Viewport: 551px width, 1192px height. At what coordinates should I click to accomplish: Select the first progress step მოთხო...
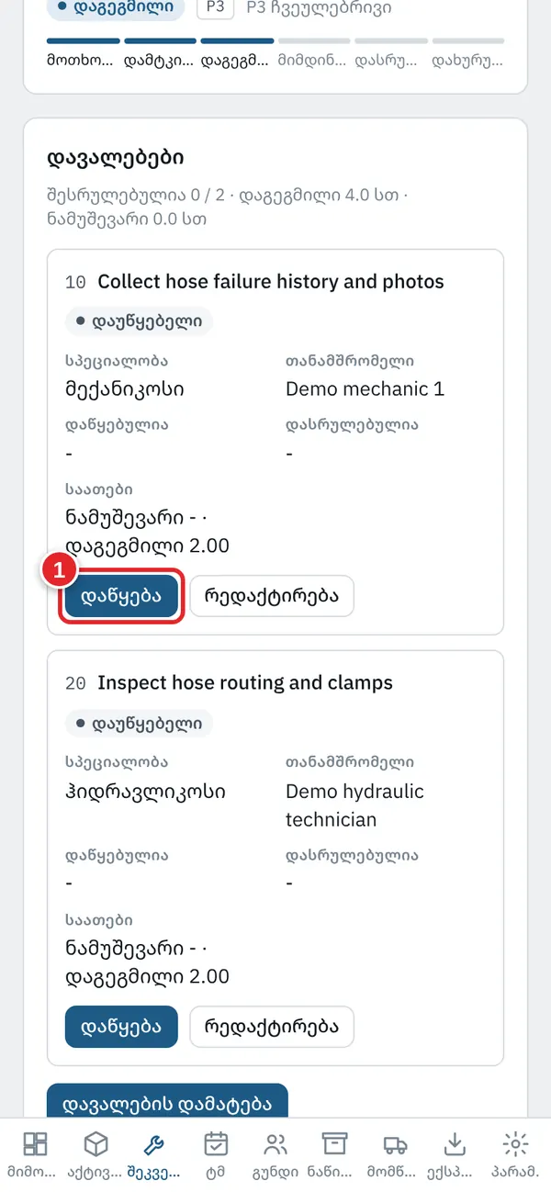pos(84,51)
